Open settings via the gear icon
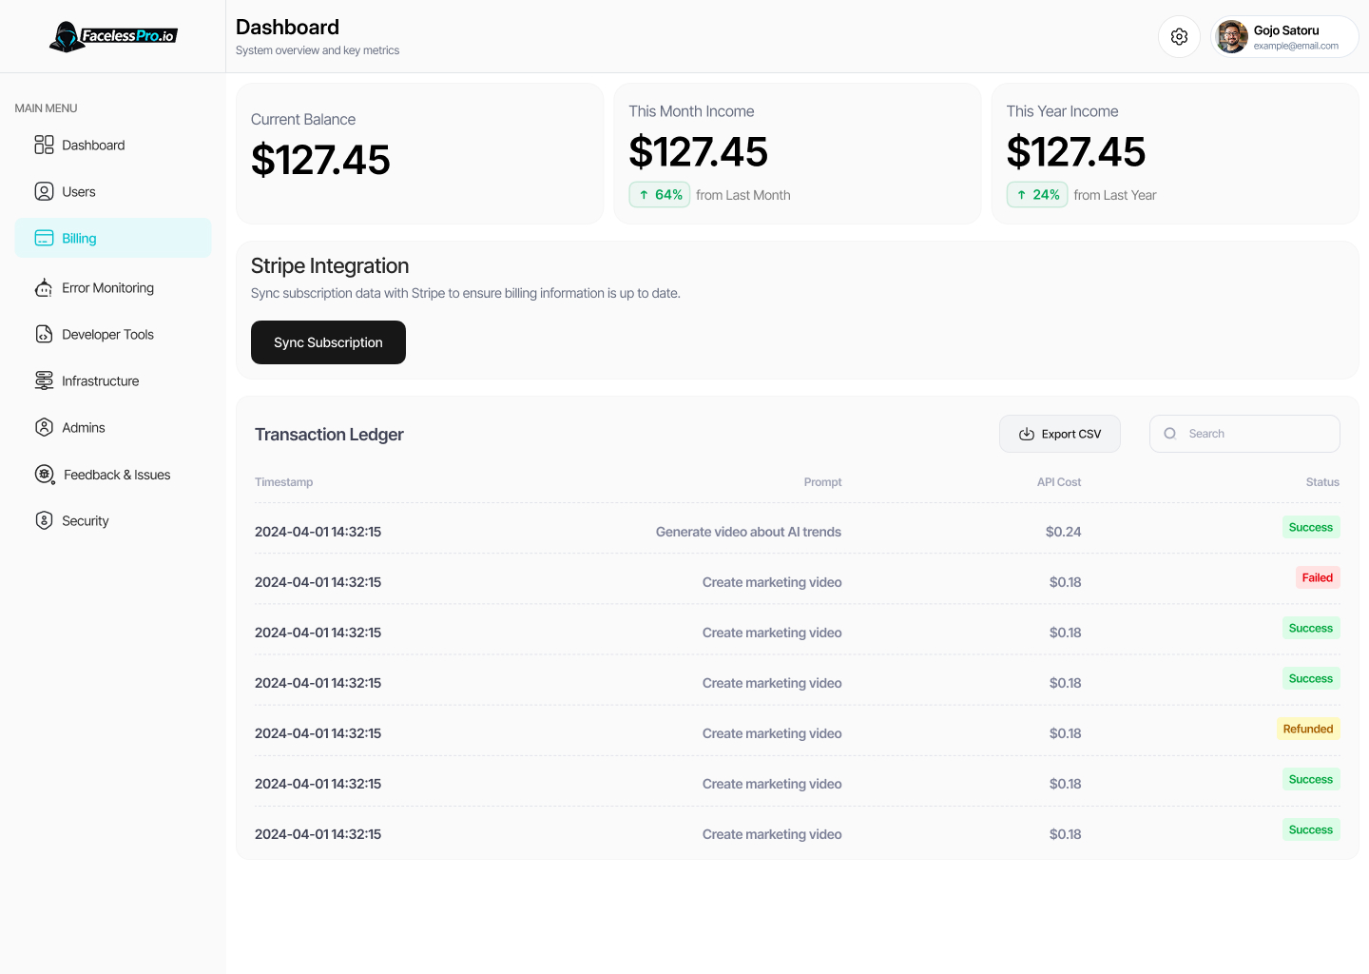This screenshot has width=1369, height=974. pos(1179,36)
